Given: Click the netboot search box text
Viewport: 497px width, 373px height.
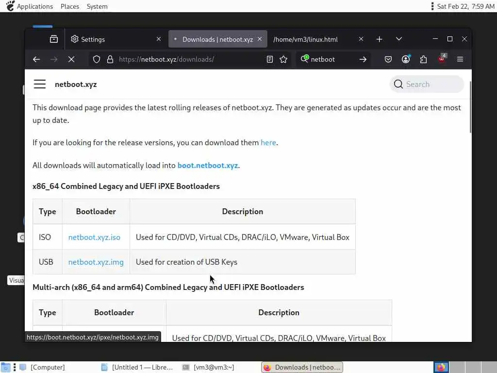Looking at the screenshot, I should pyautogui.click(x=323, y=59).
